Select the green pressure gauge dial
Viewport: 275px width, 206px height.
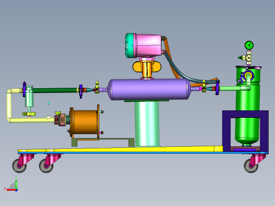(249, 45)
